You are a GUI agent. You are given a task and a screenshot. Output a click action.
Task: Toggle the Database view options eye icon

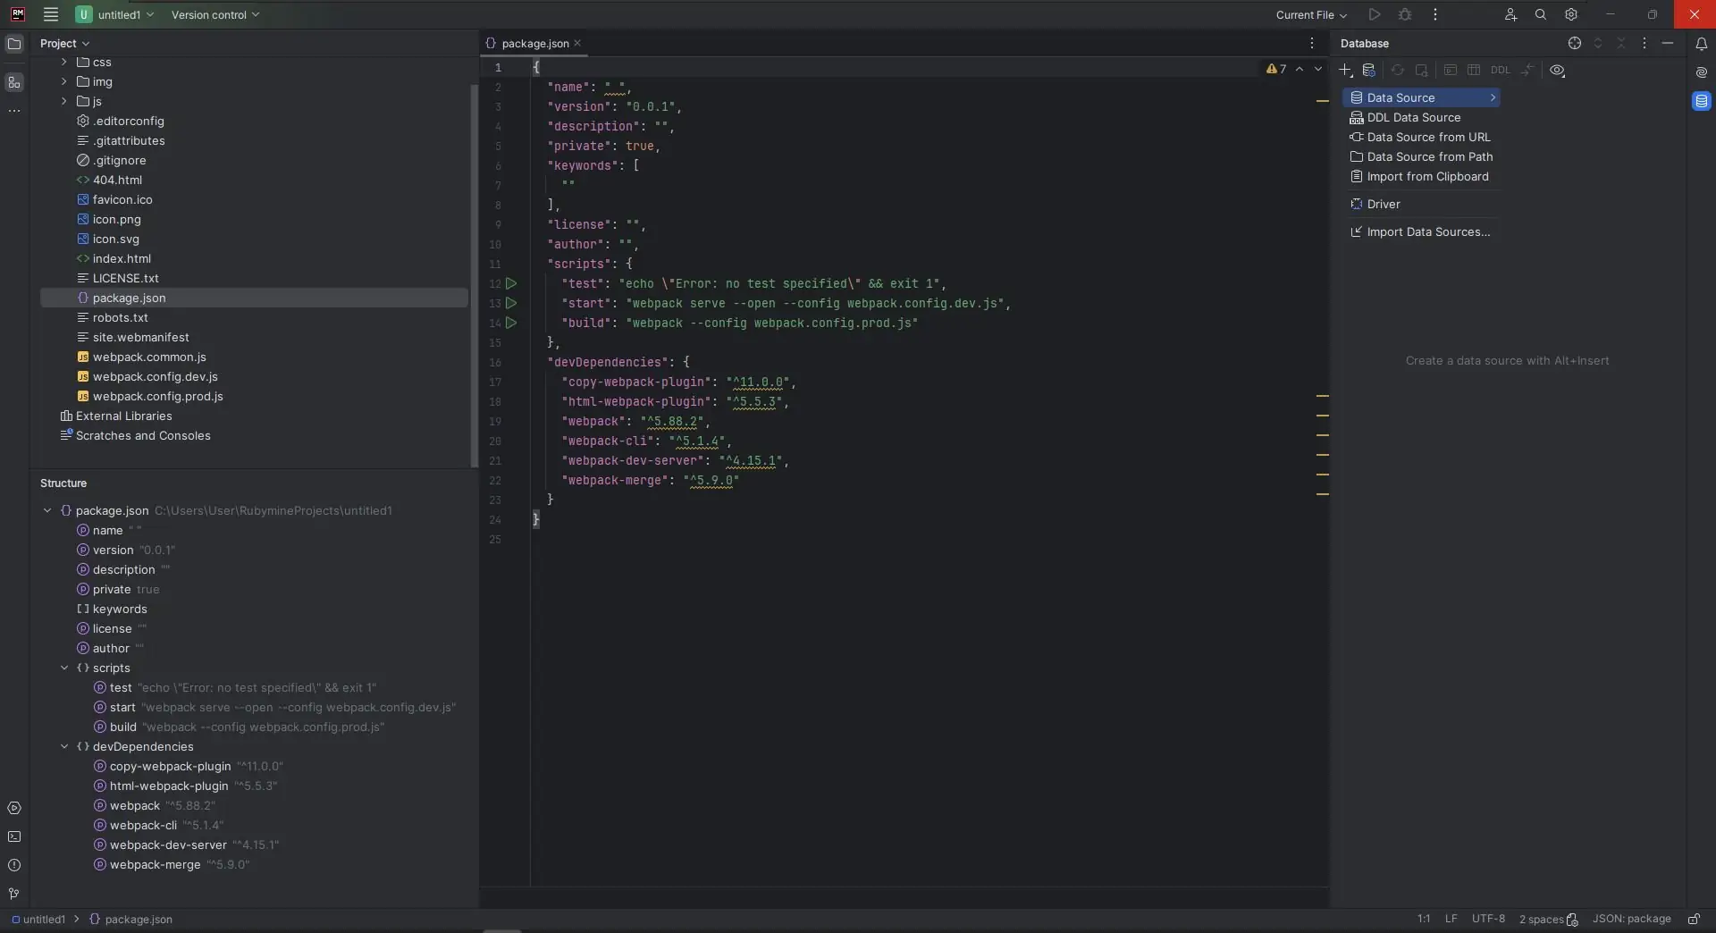(1557, 71)
